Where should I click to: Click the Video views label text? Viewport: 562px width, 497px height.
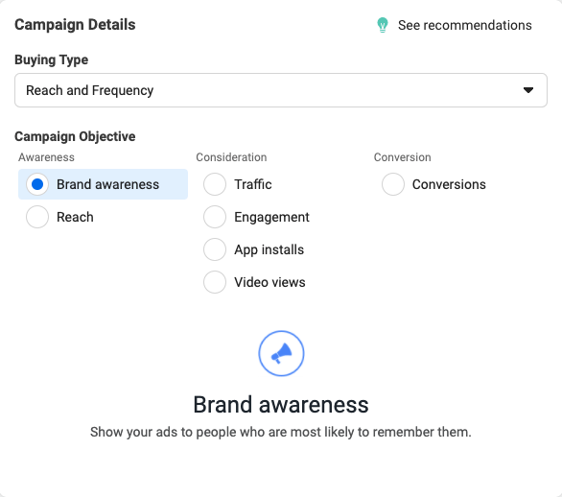pyautogui.click(x=269, y=282)
